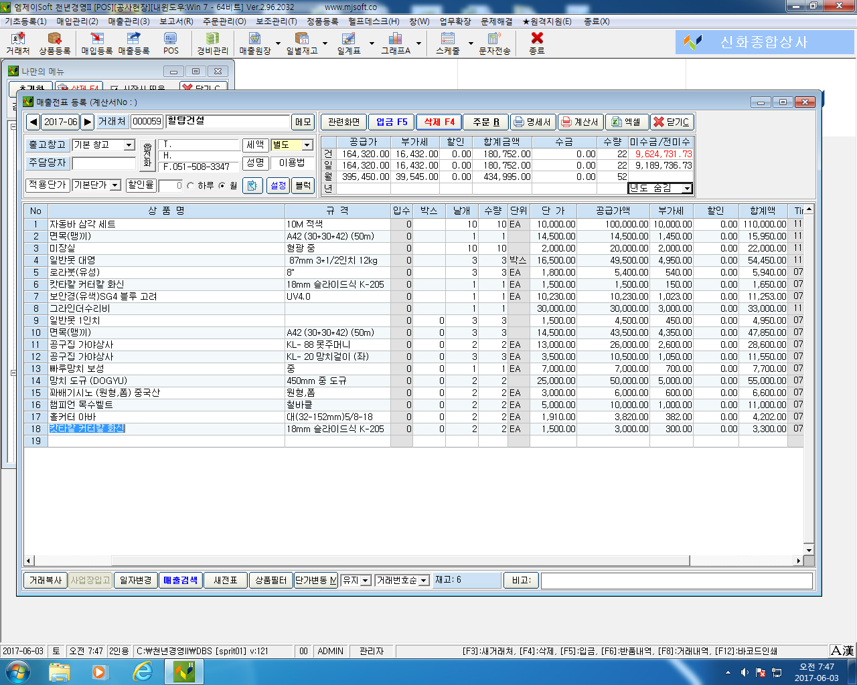857x685 pixels.
Task: Open 매입등록 purchase entry icon
Action: (x=97, y=43)
